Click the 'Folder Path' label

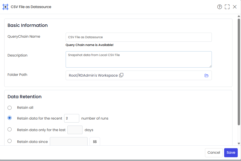click(x=17, y=75)
